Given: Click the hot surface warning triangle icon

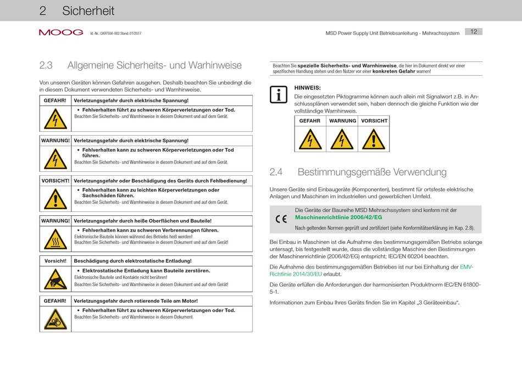Looking at the screenshot, I should [55, 239].
